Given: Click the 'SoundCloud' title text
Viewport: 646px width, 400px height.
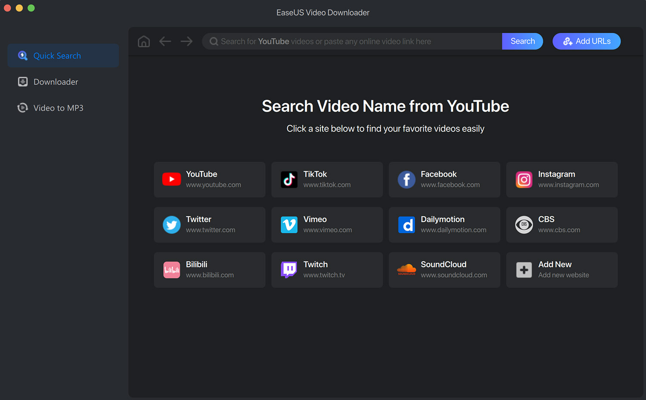Looking at the screenshot, I should 444,265.
